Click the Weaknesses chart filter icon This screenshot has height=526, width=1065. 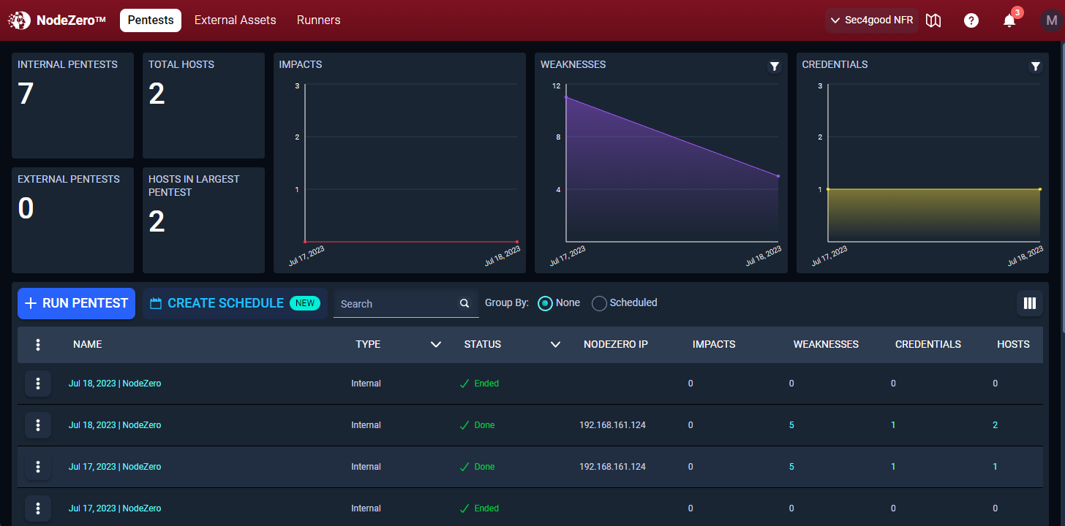tap(775, 66)
